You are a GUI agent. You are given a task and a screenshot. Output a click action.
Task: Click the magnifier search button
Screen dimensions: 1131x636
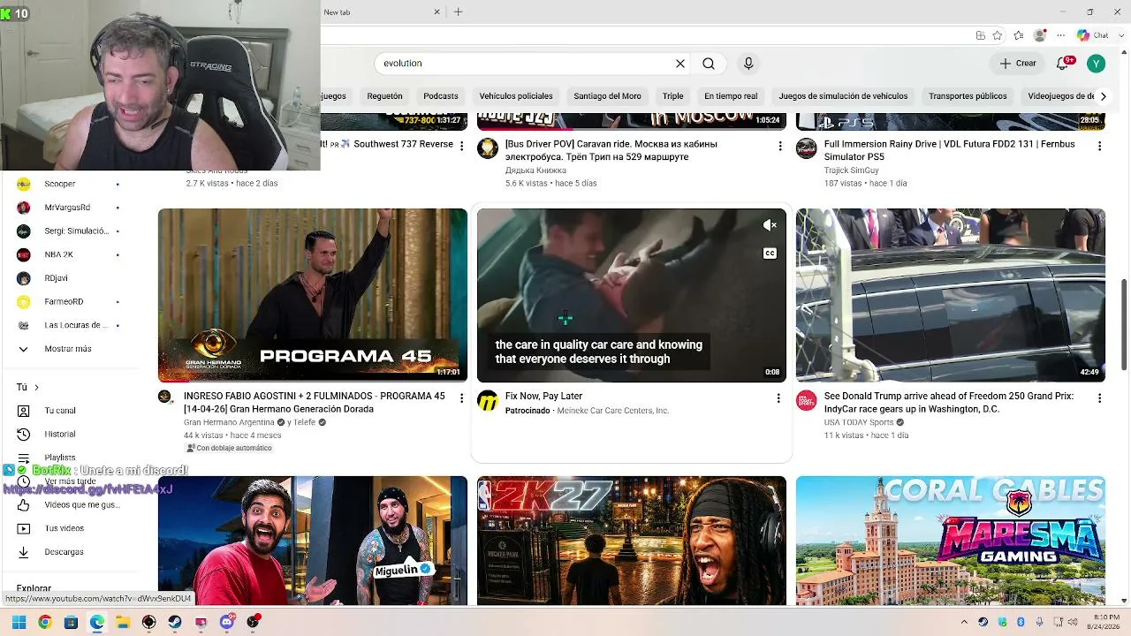click(709, 64)
